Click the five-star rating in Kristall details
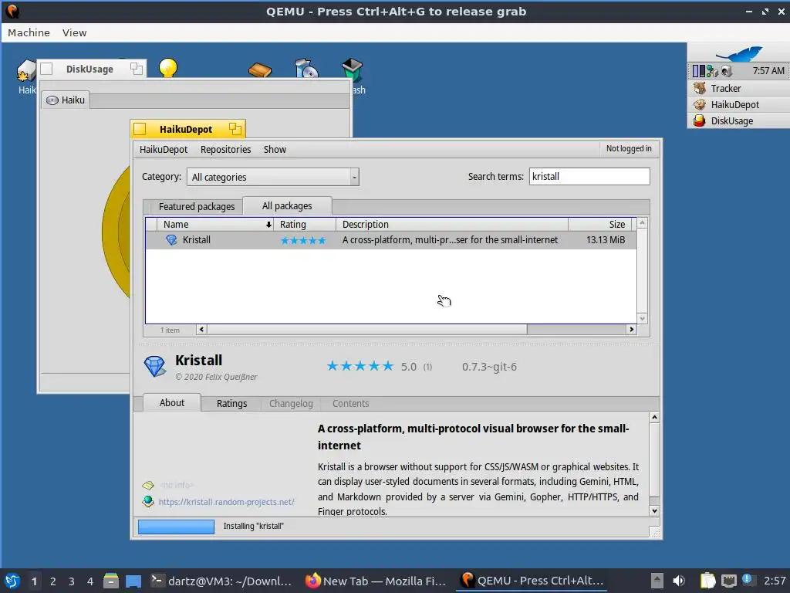This screenshot has height=593, width=790. point(360,367)
